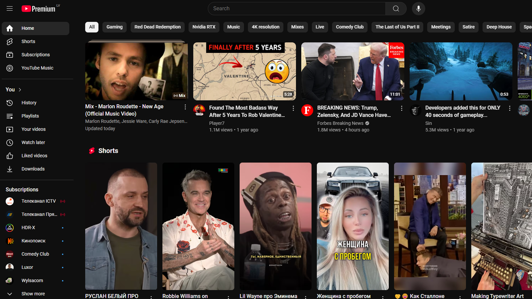Click into the Search input field
The height and width of the screenshot is (299, 532).
tap(297, 9)
